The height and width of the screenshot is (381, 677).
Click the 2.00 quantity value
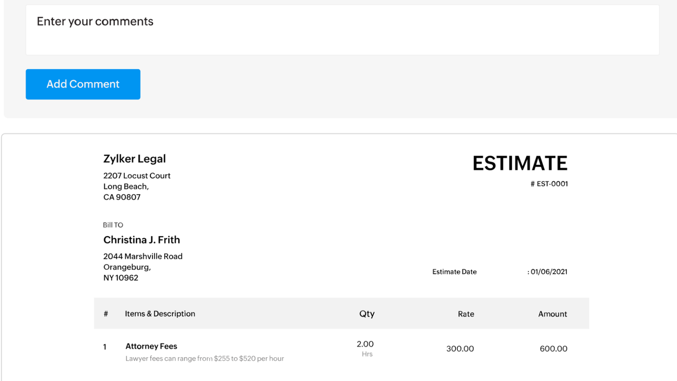click(365, 344)
